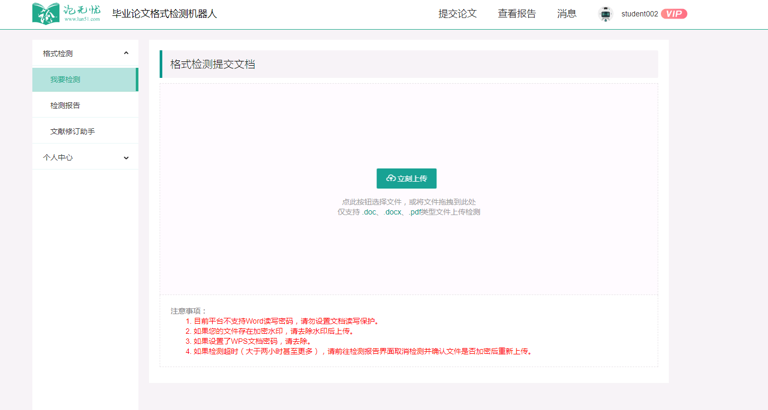Click the fourth note about 检测超时
The width and height of the screenshot is (768, 410).
click(x=362, y=351)
